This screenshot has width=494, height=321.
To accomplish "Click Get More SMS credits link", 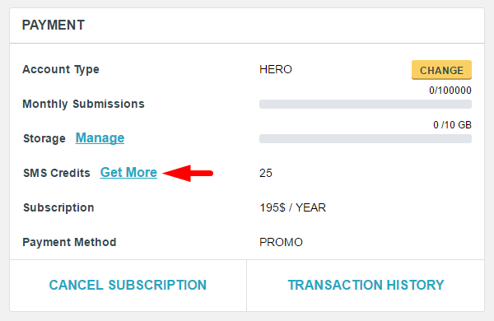I will pyautogui.click(x=128, y=172).
